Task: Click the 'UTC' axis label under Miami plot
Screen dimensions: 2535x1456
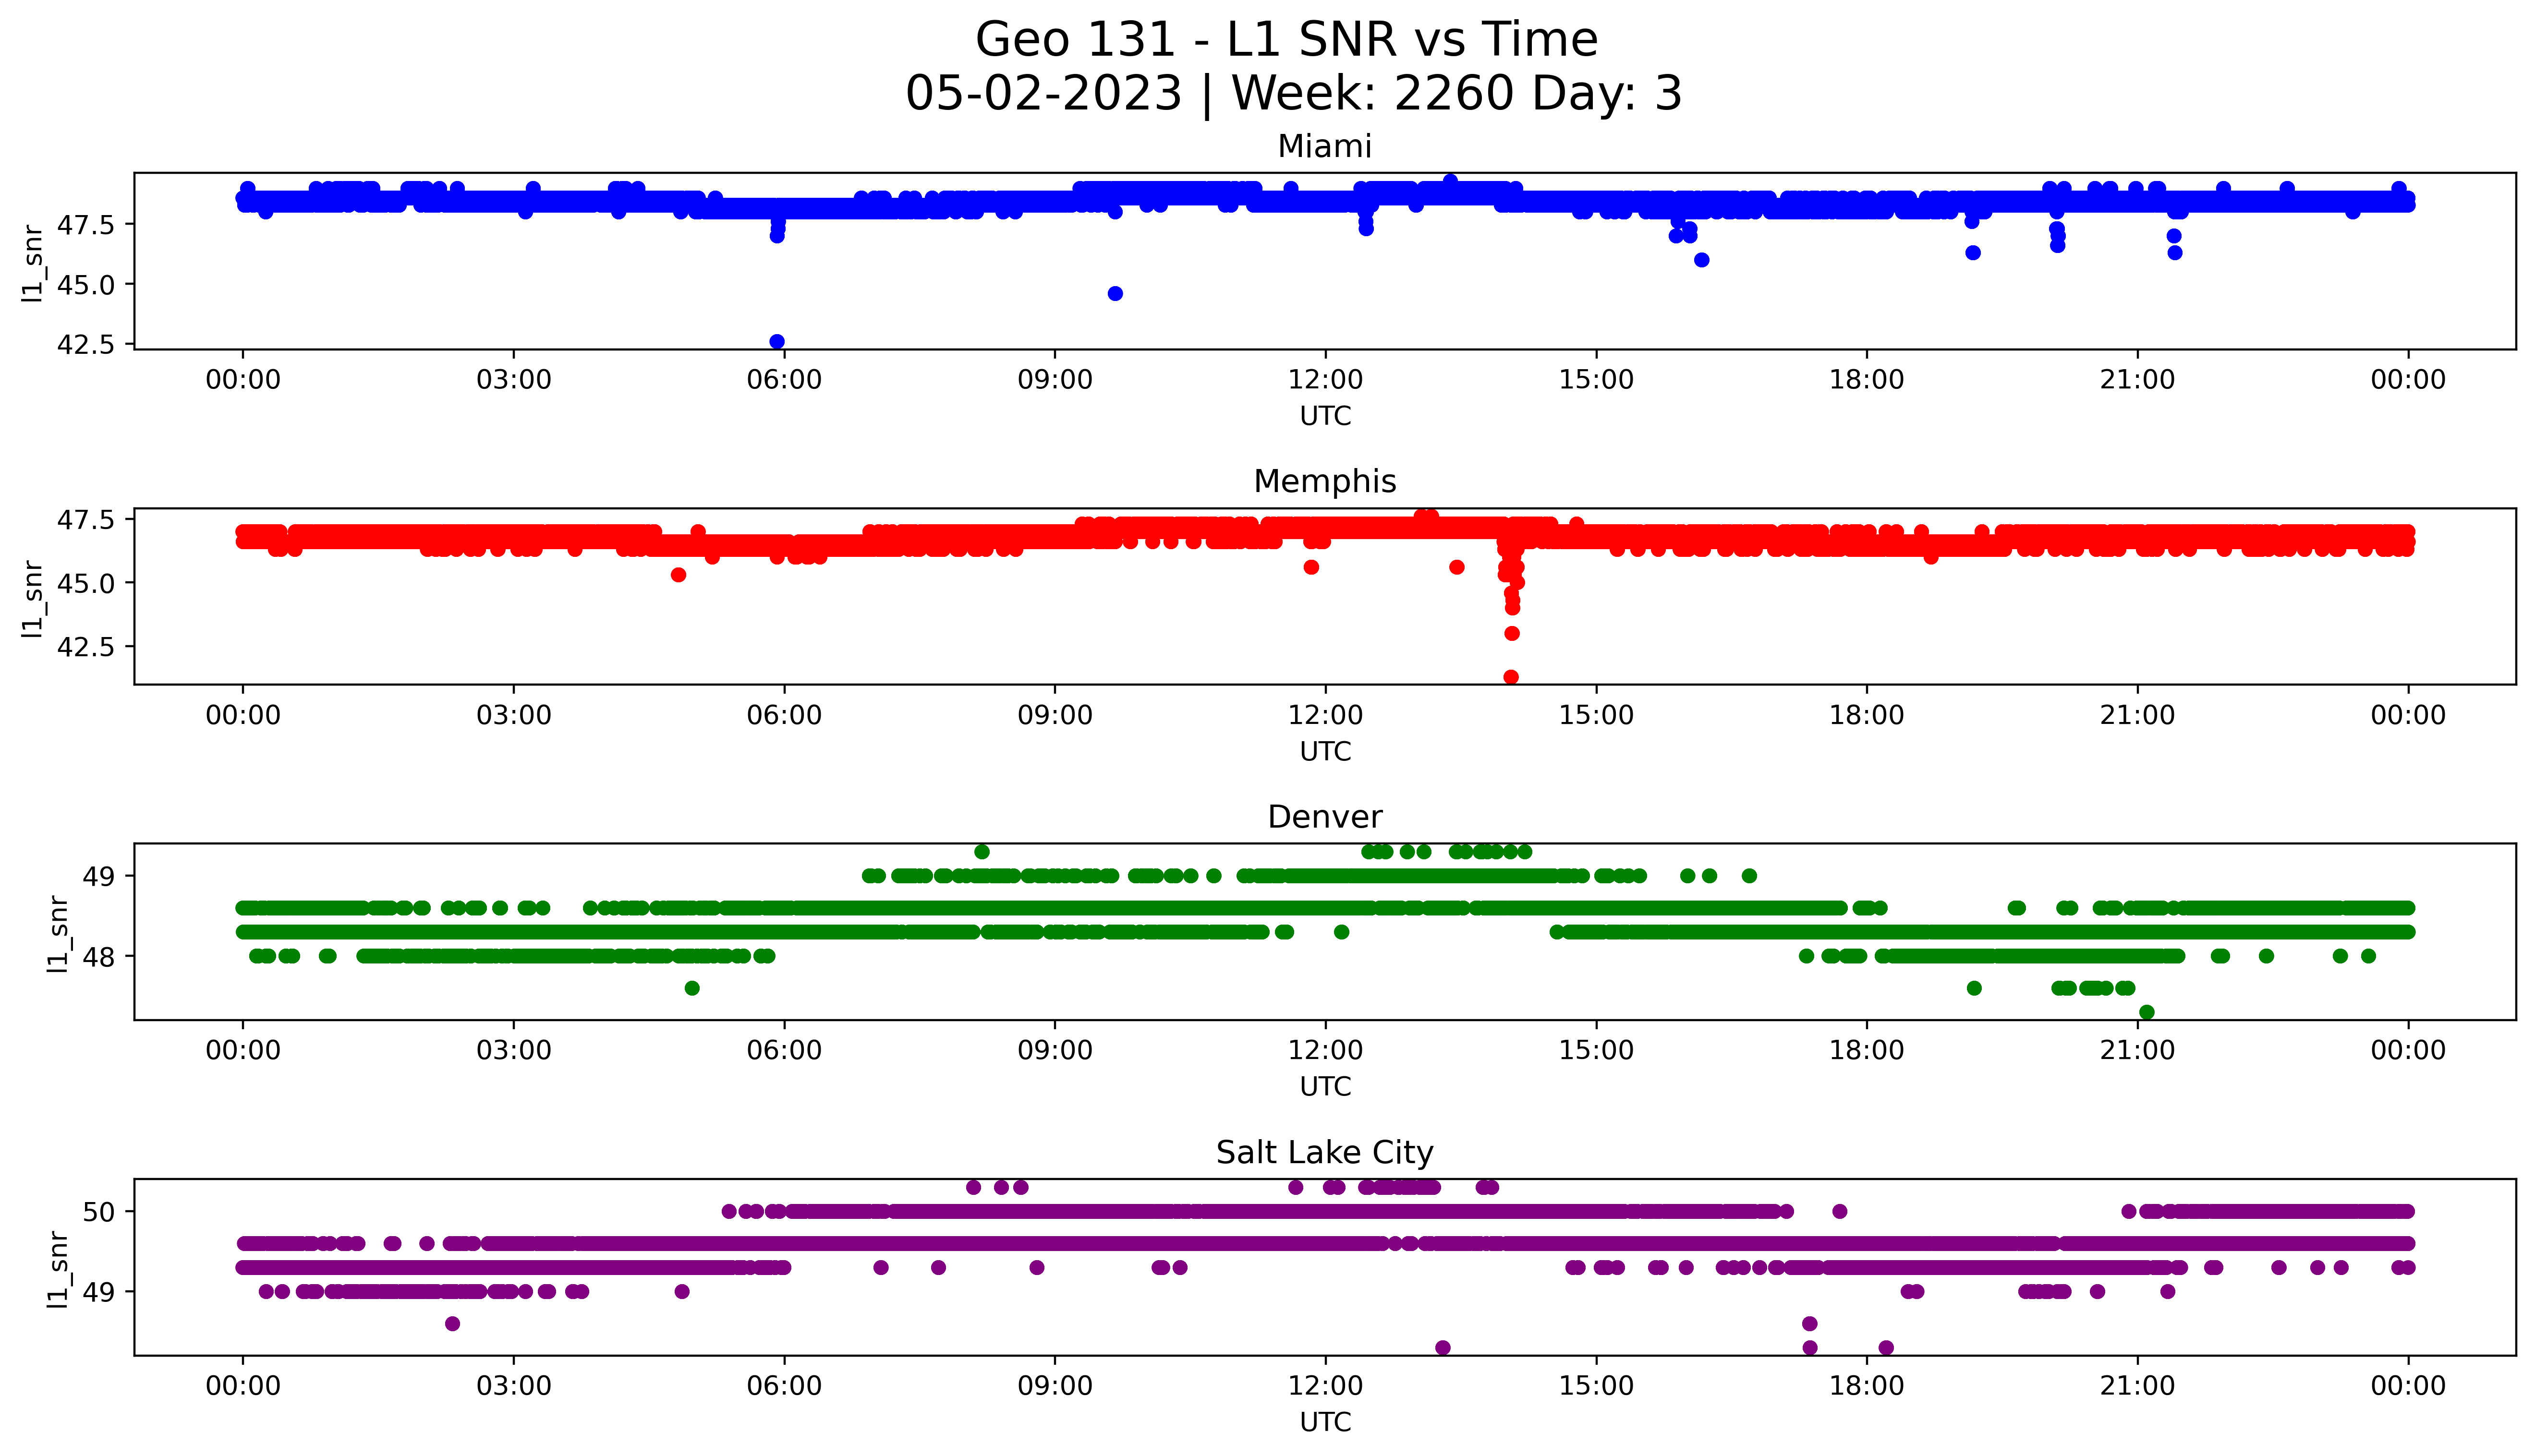Action: tap(1325, 416)
